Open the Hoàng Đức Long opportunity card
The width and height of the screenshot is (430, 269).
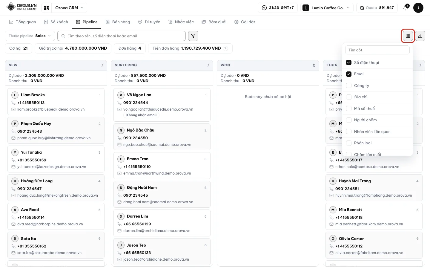[56, 188]
